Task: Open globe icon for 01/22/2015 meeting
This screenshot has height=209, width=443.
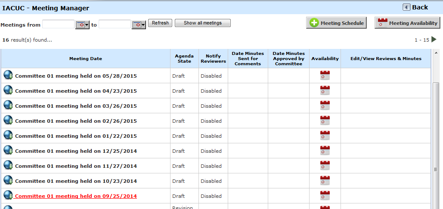Action: 8,135
